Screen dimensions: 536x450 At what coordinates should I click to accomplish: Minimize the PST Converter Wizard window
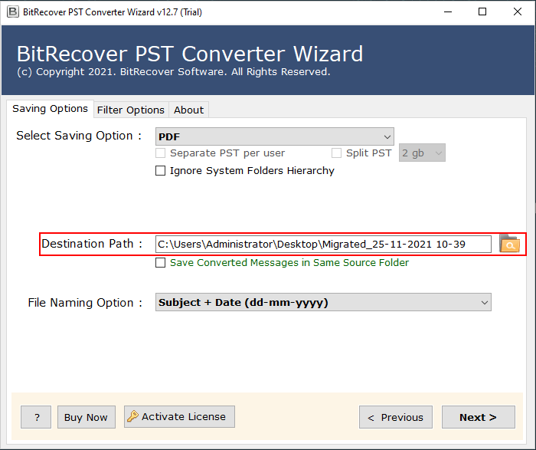click(446, 11)
